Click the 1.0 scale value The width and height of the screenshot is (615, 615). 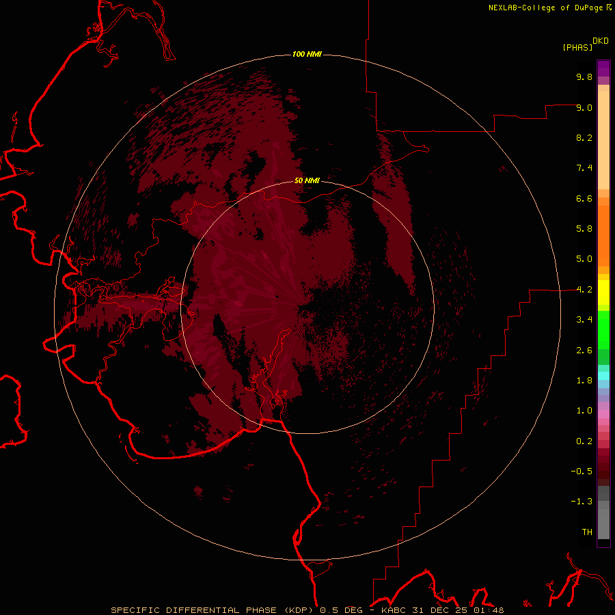584,411
